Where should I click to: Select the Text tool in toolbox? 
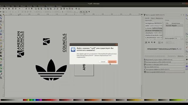pos(1,56)
